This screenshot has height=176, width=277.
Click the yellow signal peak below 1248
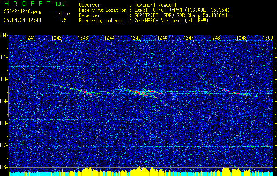pyautogui.click(x=226, y=171)
